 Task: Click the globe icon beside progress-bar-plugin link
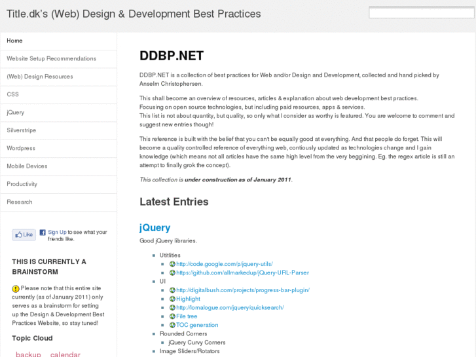coord(172,290)
